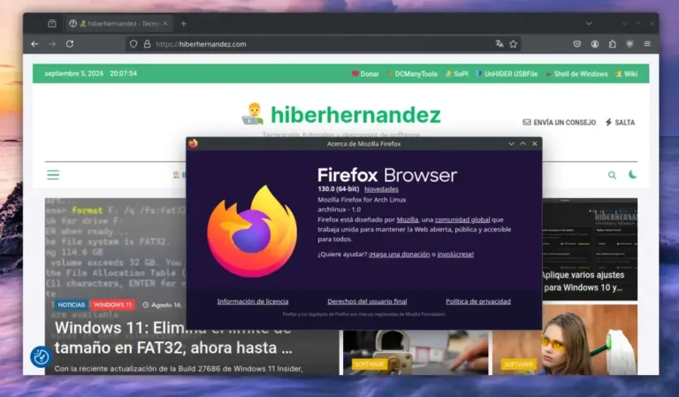
Task: Open the list all tabs chevron
Action: point(589,23)
